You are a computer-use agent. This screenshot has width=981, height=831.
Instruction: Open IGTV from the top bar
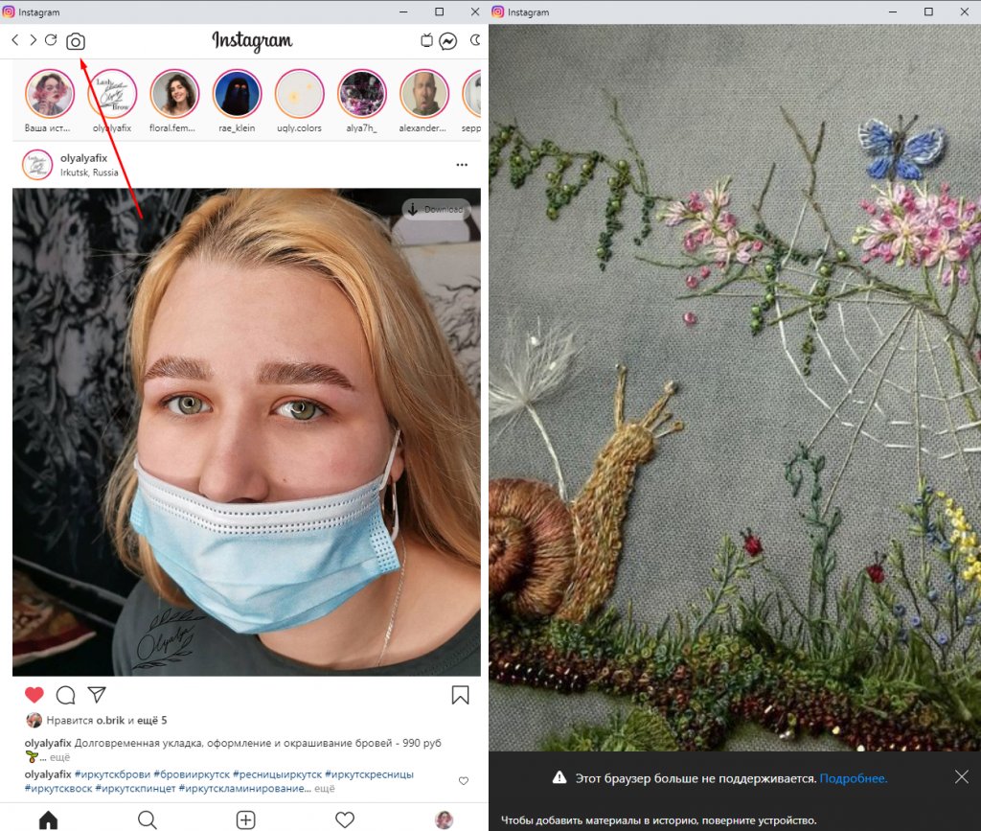[427, 41]
